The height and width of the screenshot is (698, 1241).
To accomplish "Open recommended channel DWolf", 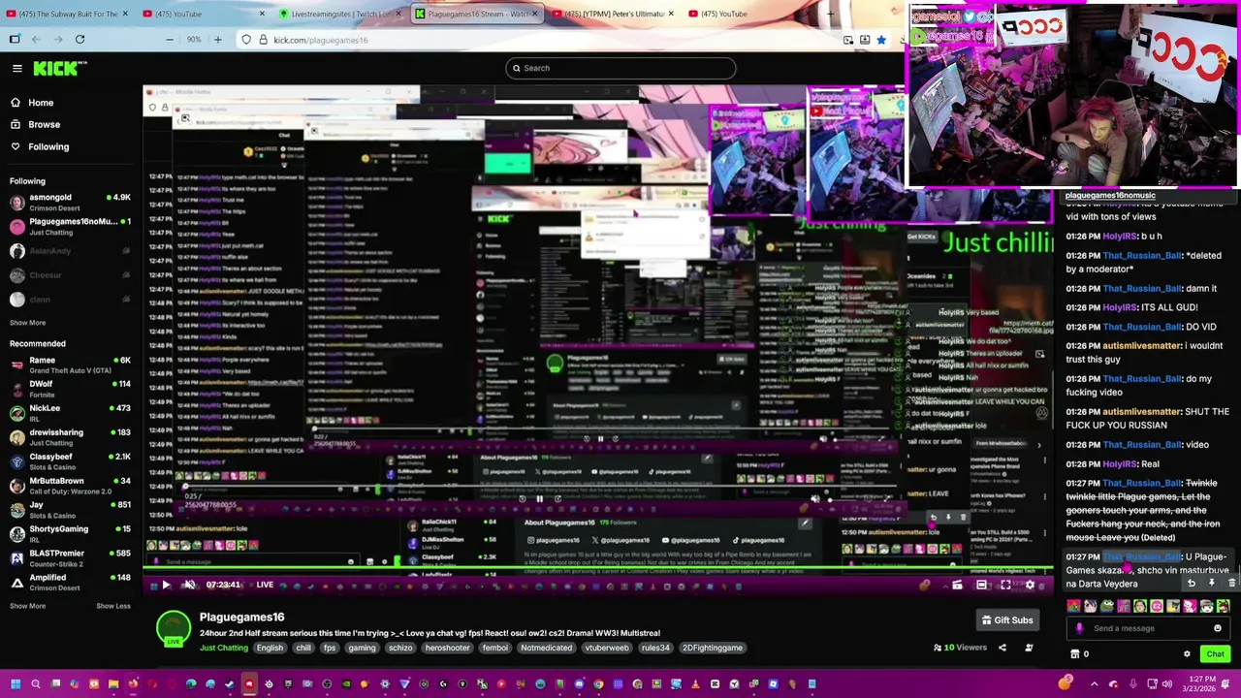I will (70, 389).
